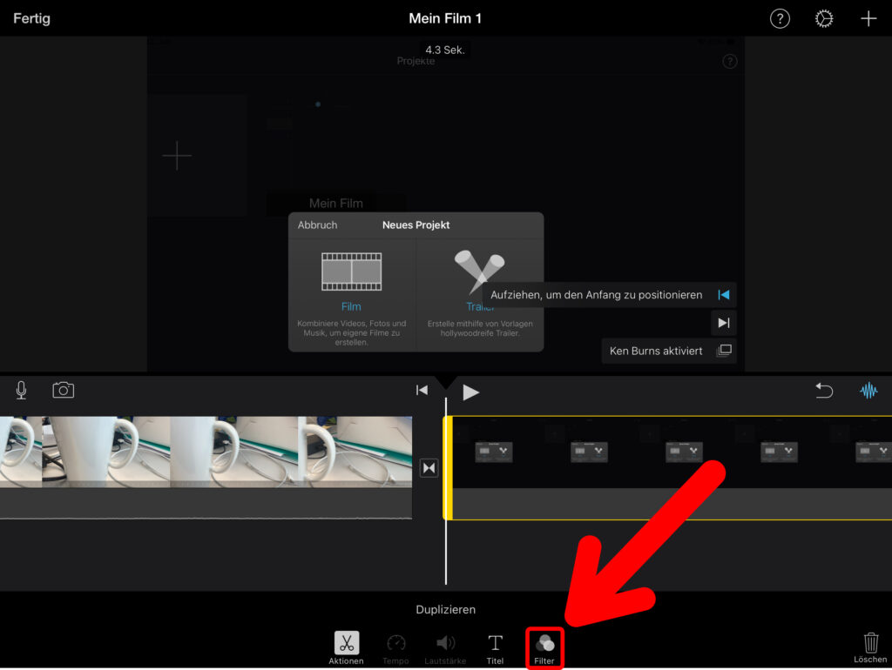Image resolution: width=892 pixels, height=670 pixels.
Task: Open the camera capture icon
Action: tap(64, 391)
